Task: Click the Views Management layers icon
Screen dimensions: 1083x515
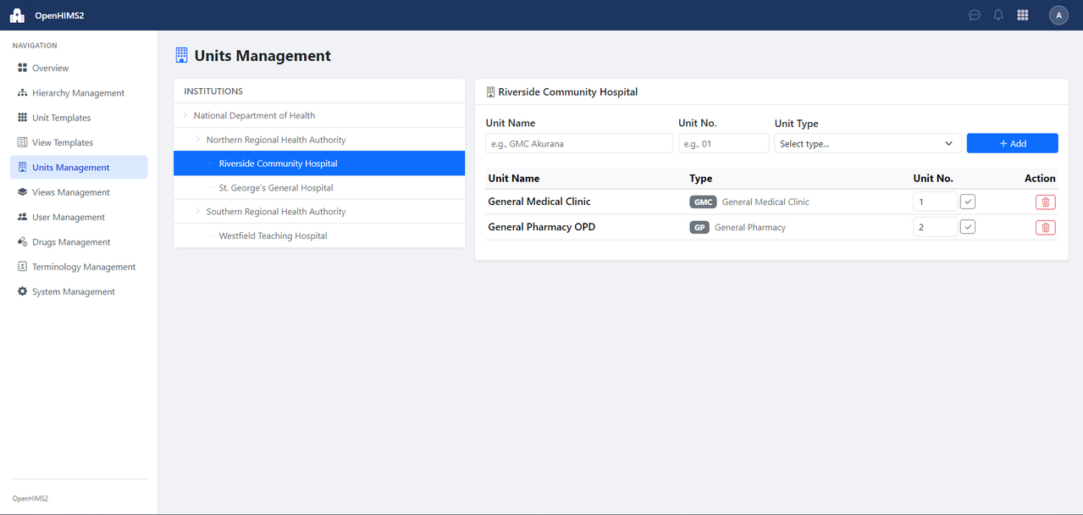Action: 23,192
